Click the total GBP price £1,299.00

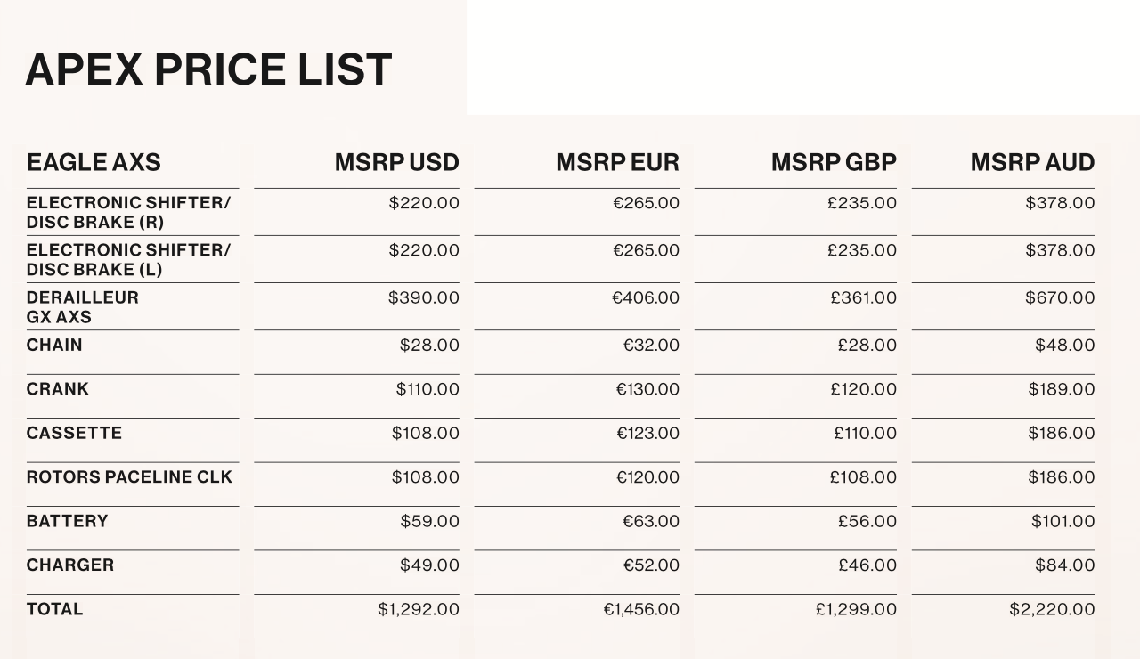tap(856, 610)
